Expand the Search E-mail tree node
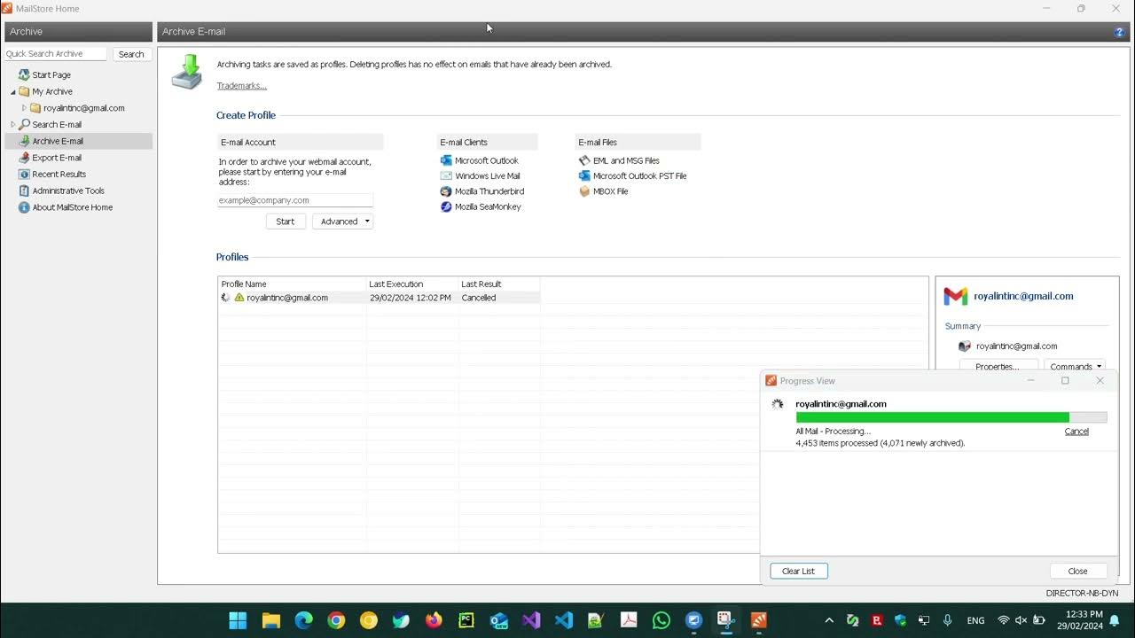 (x=13, y=125)
